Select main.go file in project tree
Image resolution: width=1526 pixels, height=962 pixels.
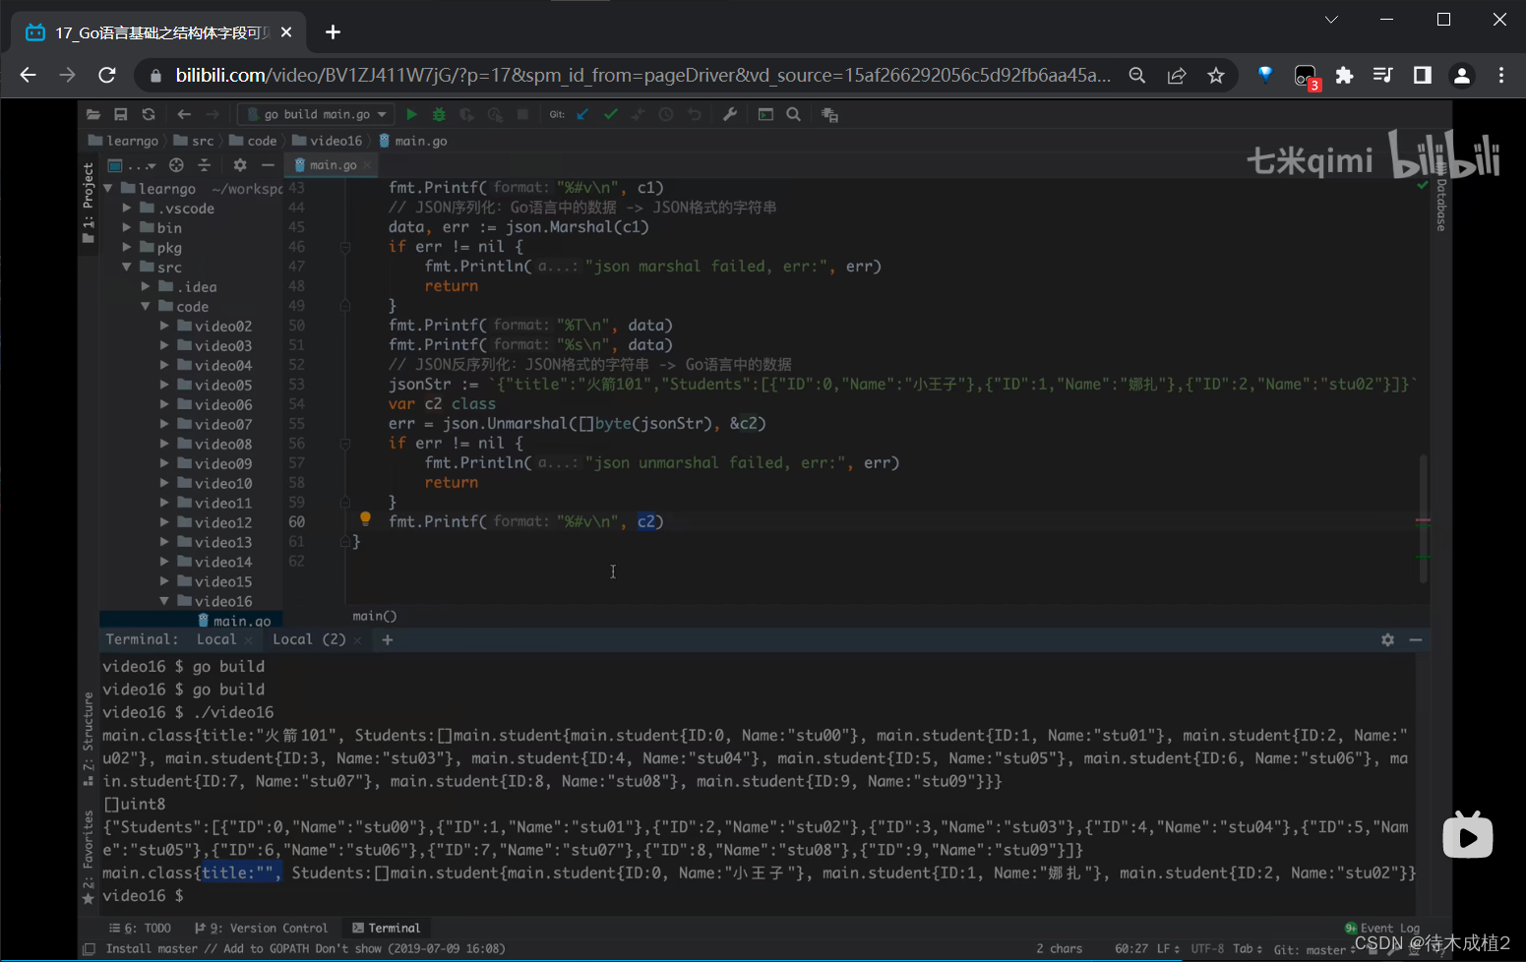[234, 621]
